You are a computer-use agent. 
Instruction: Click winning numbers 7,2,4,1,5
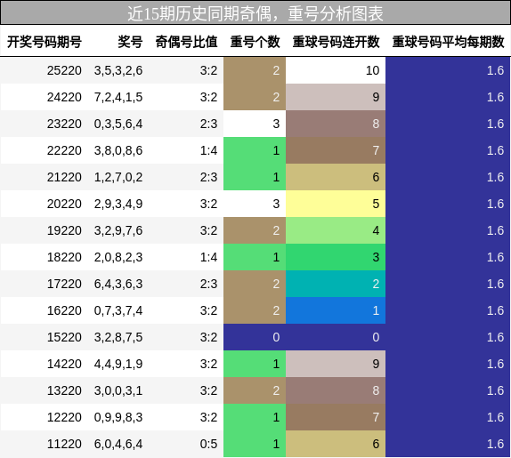[118, 97]
